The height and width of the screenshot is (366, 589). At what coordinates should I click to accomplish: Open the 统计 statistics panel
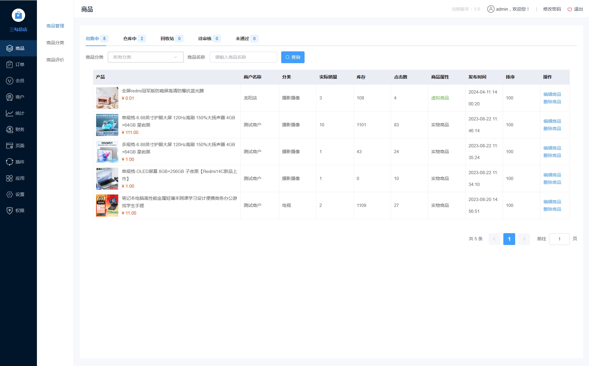(18, 113)
